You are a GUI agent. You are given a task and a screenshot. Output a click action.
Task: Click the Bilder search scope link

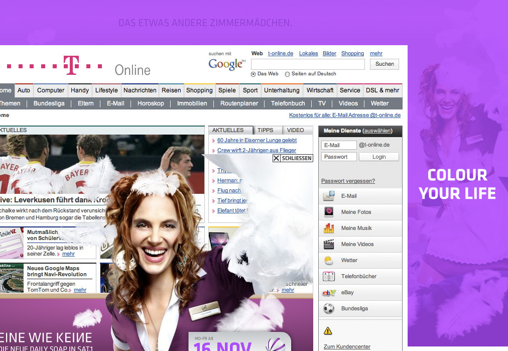pyautogui.click(x=329, y=53)
